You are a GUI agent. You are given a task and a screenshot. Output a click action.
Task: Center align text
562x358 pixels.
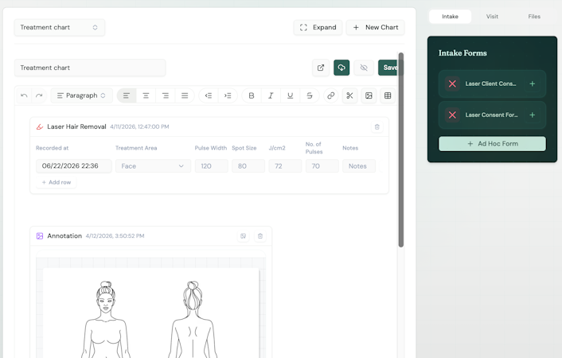coord(146,95)
